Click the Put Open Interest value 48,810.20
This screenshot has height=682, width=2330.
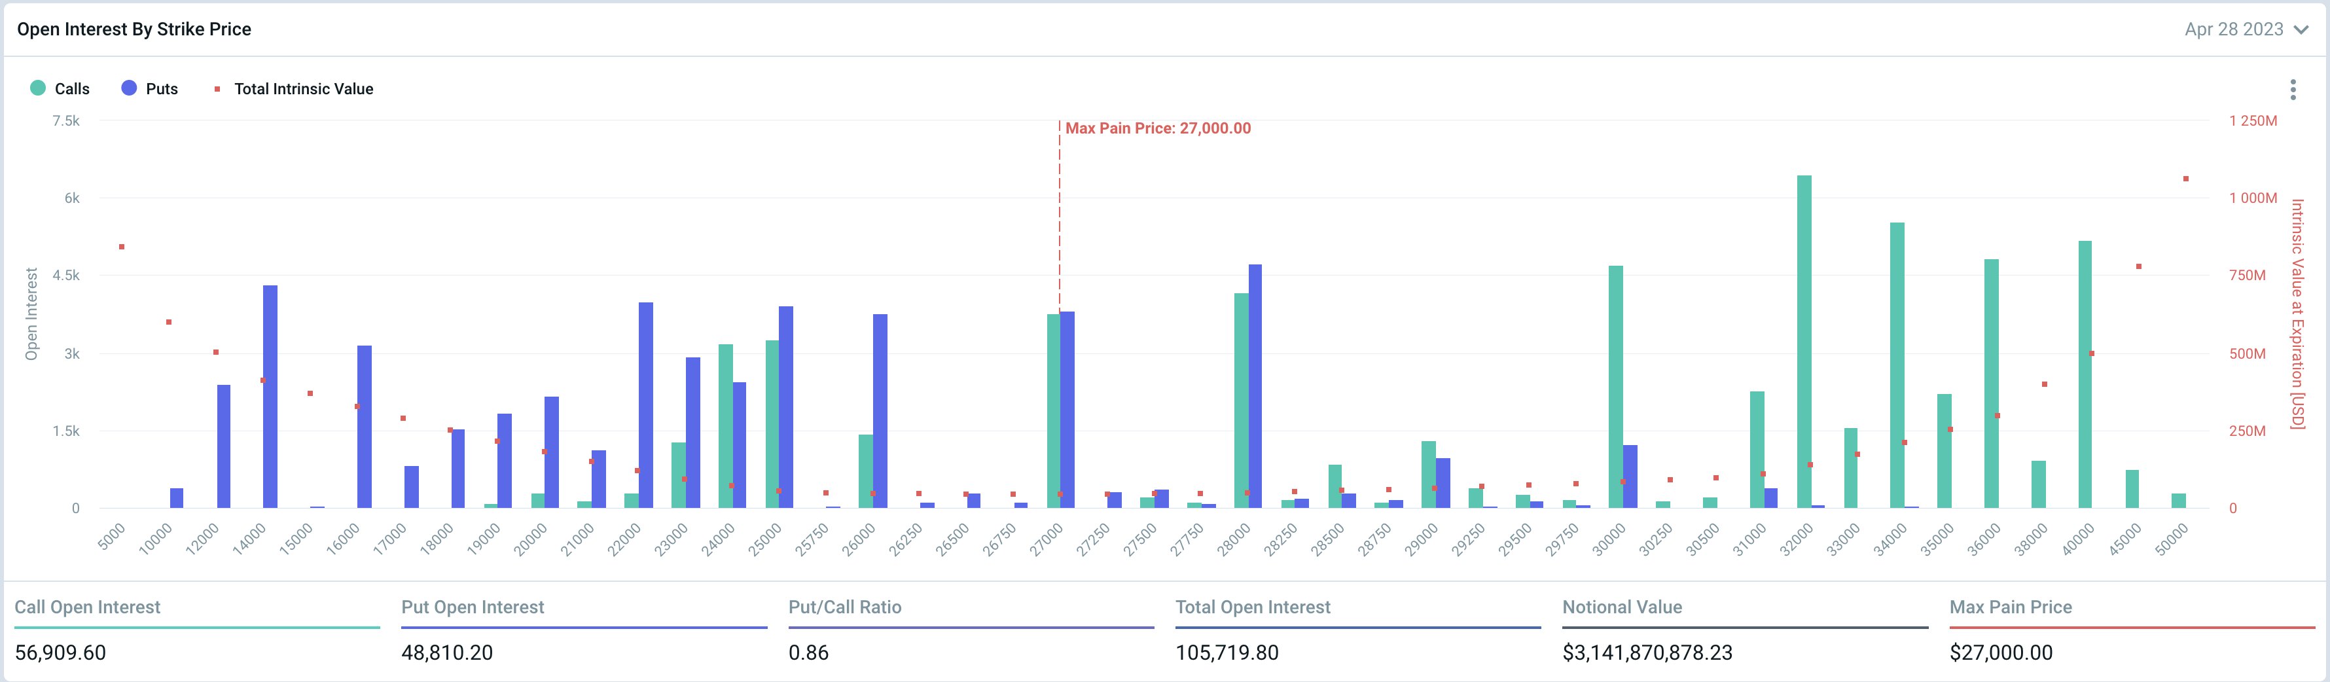coord(447,652)
